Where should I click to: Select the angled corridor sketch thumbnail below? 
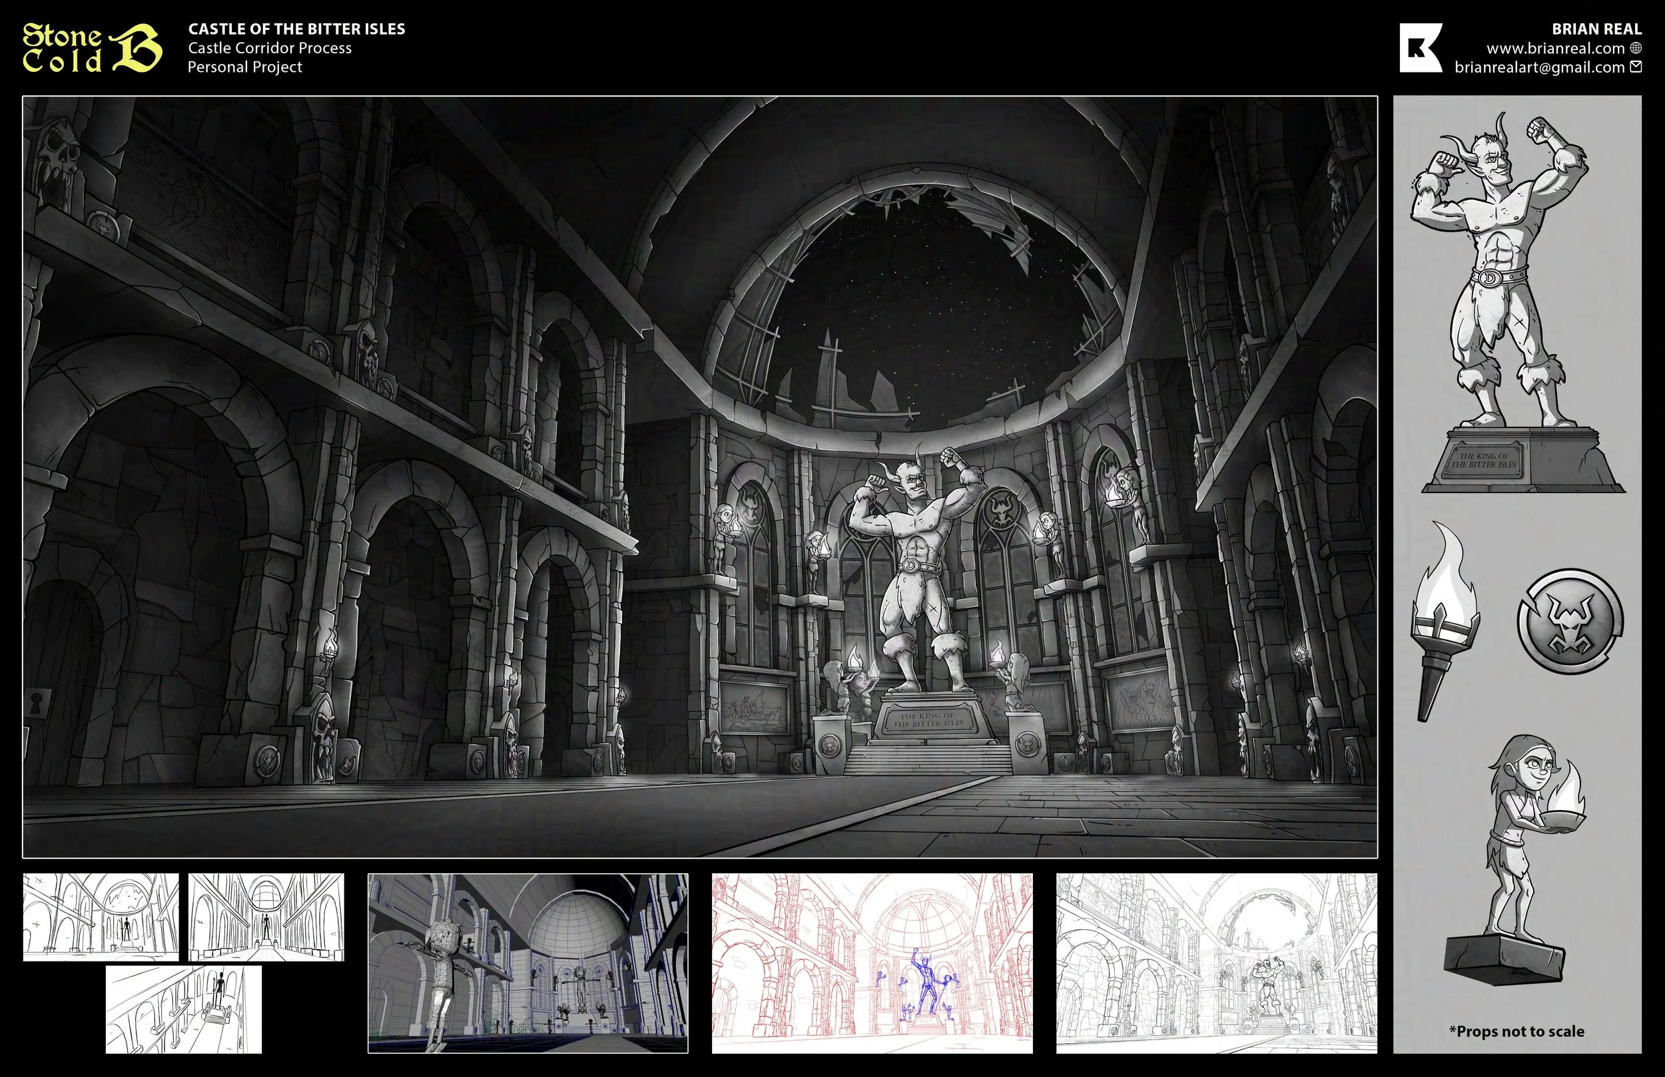click(x=183, y=1009)
